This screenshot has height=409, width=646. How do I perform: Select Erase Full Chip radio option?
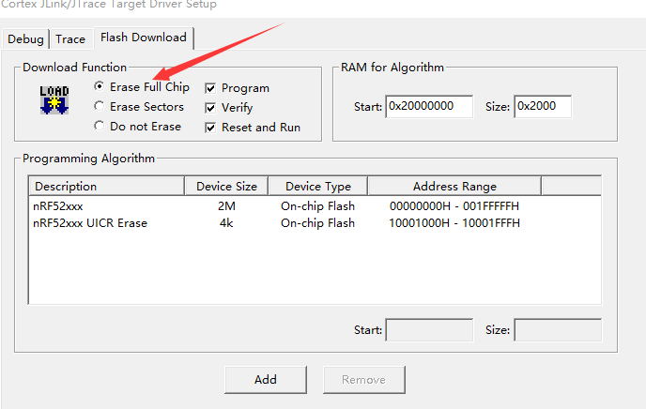pyautogui.click(x=142, y=87)
